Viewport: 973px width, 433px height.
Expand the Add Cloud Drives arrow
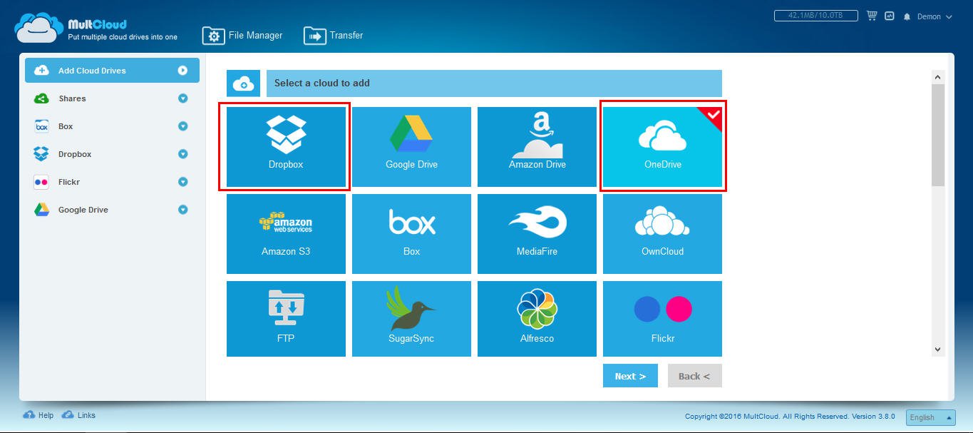pyautogui.click(x=182, y=71)
